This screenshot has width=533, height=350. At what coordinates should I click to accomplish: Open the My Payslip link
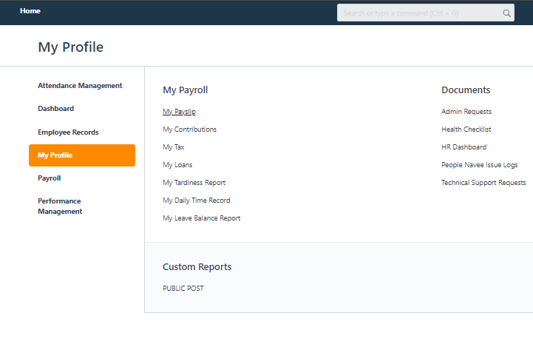[x=179, y=112]
